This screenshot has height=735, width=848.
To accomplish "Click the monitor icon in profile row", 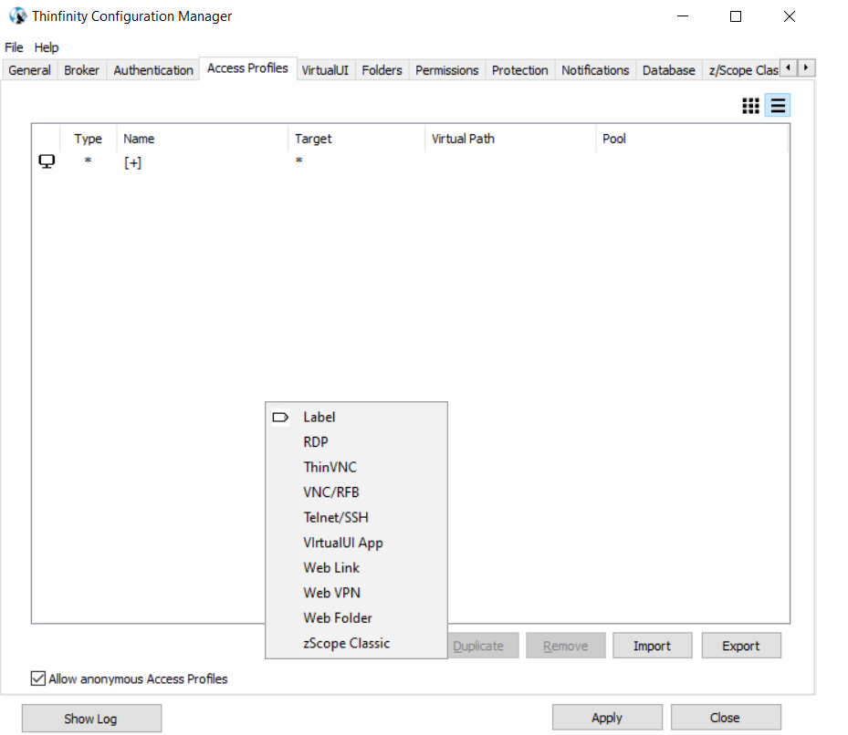I will (x=47, y=161).
